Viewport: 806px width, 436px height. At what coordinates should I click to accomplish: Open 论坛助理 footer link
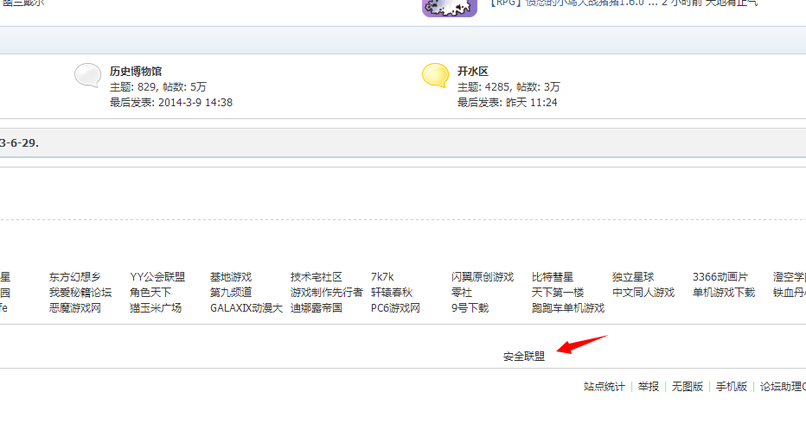coord(783,387)
